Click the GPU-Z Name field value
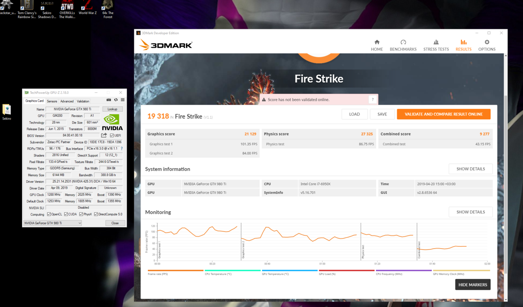 [73, 109]
